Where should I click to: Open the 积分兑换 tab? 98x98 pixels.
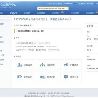[x=75, y=13]
